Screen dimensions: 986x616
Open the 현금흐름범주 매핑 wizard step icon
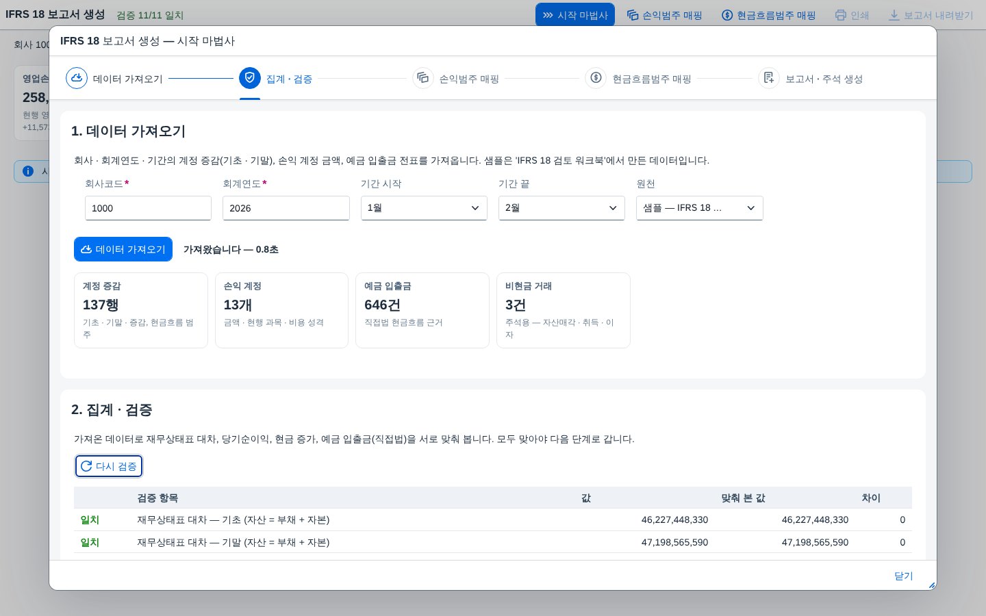pos(596,78)
